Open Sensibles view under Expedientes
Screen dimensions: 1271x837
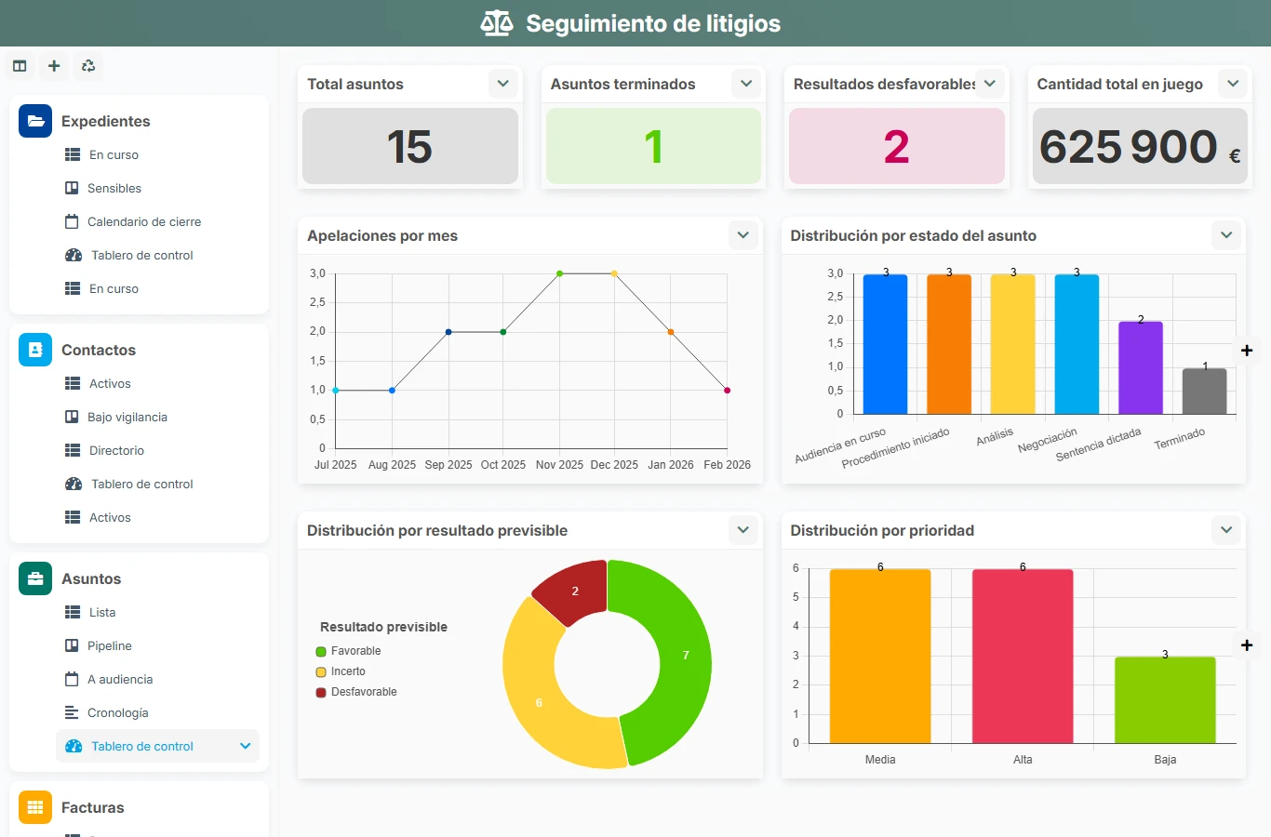point(114,188)
